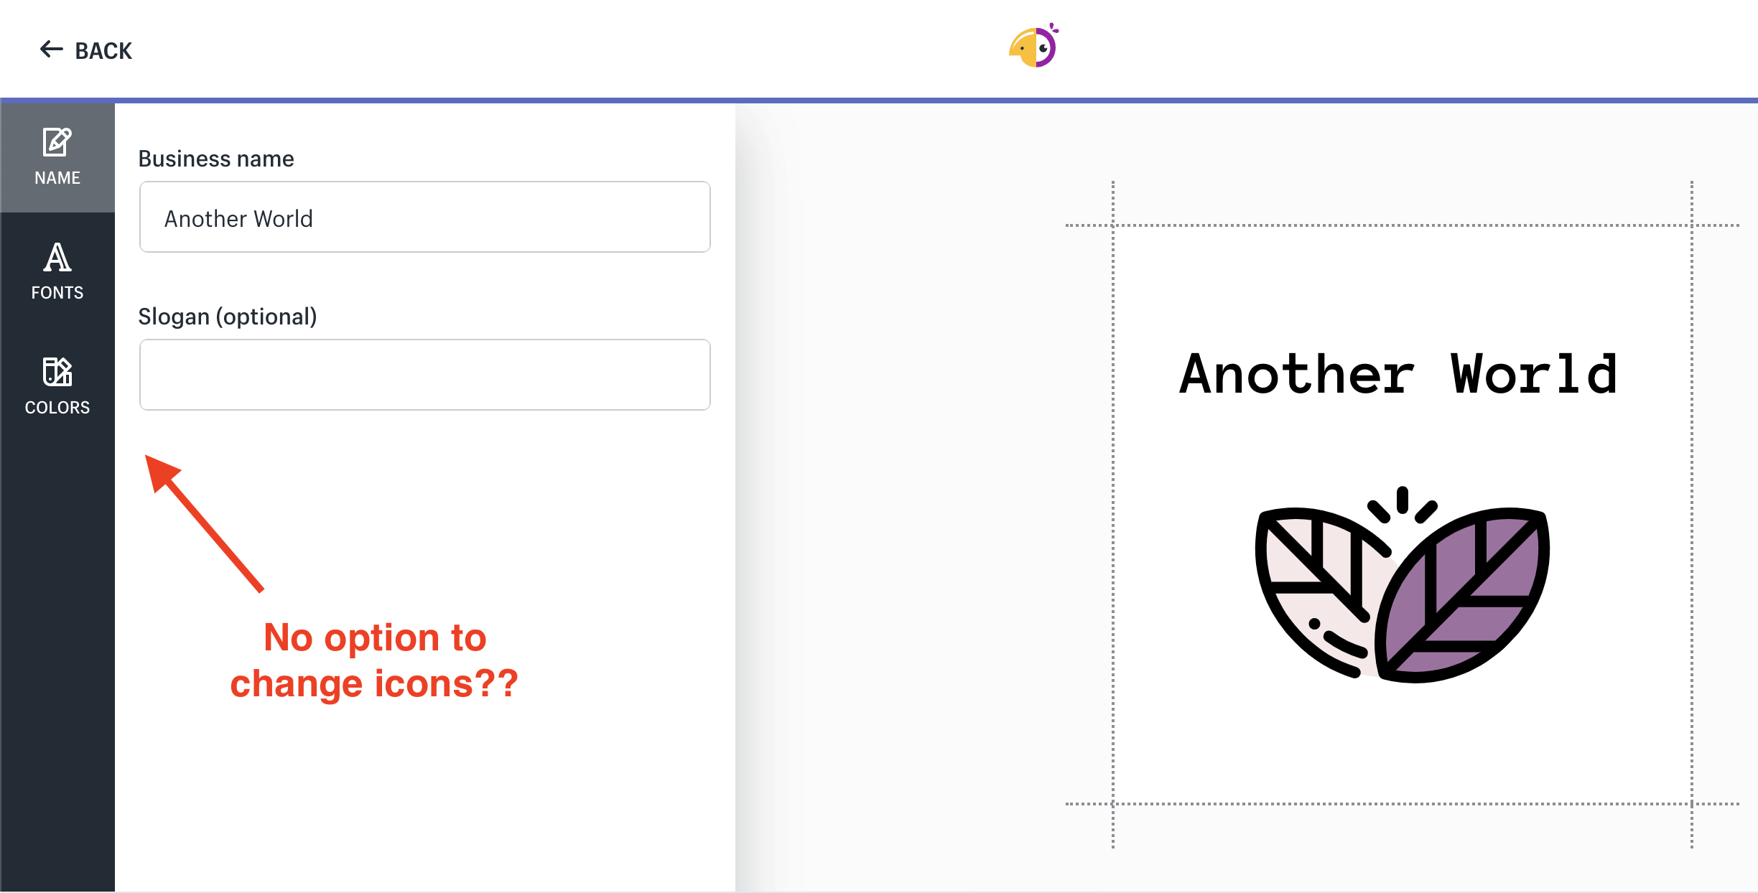Select the Another World text in preview
1758x893 pixels.
click(1398, 374)
